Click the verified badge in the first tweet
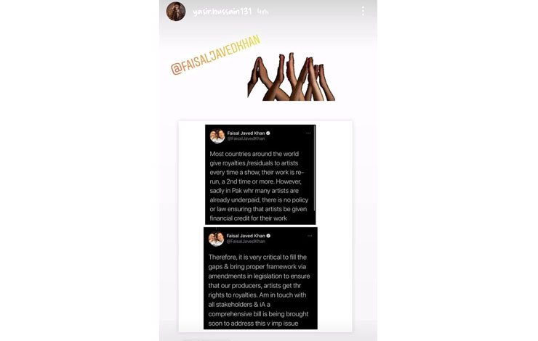 pos(268,133)
